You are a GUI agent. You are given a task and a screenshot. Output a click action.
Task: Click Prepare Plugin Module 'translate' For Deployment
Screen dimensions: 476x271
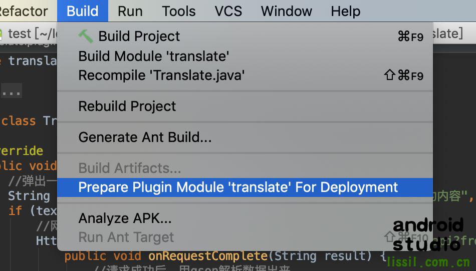coord(245,187)
